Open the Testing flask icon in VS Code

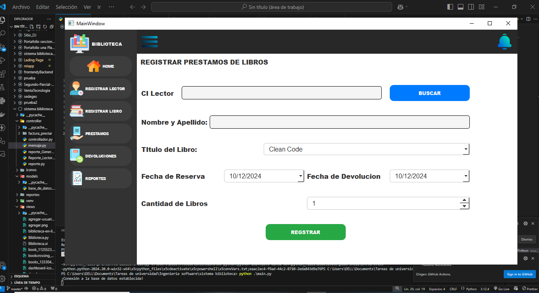click(3, 87)
